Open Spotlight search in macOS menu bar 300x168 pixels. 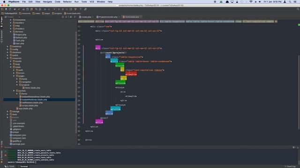point(290,2)
